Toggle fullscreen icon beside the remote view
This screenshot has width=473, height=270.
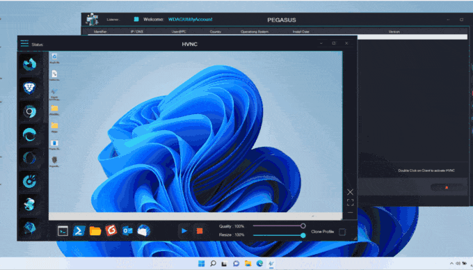coord(350,202)
